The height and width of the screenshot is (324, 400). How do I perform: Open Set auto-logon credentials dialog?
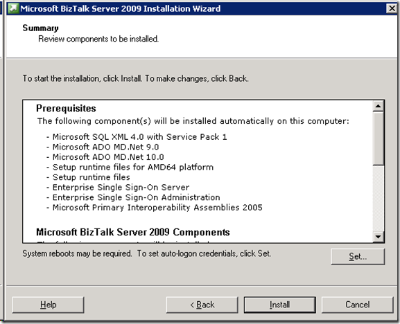coord(358,256)
